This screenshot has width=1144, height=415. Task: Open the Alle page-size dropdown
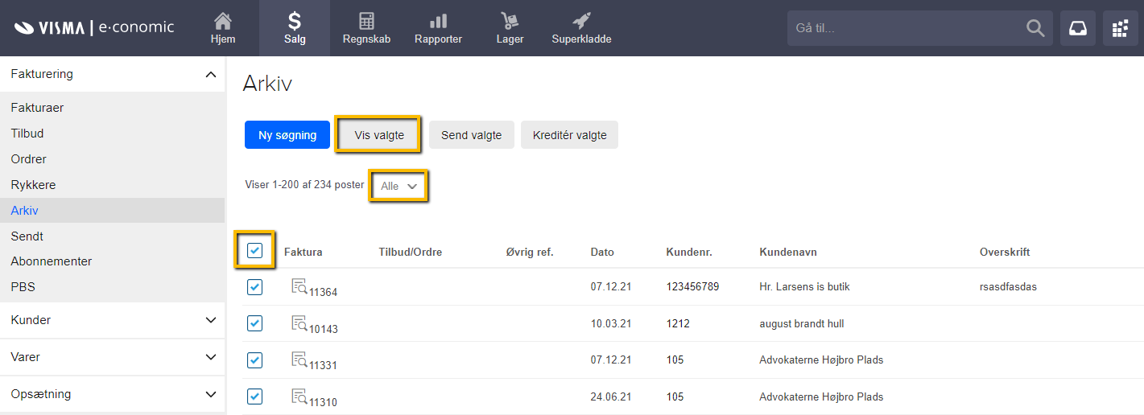tap(399, 186)
